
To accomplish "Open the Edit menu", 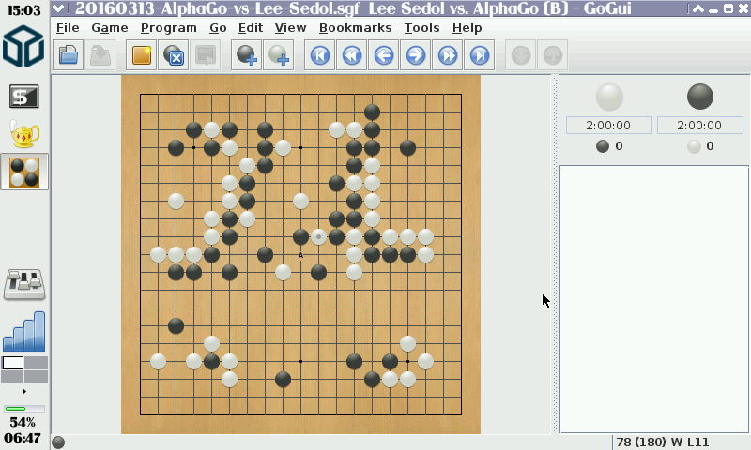I will coord(251,28).
